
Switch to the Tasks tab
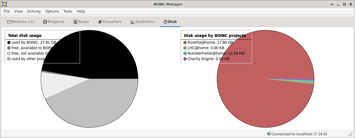81,22
